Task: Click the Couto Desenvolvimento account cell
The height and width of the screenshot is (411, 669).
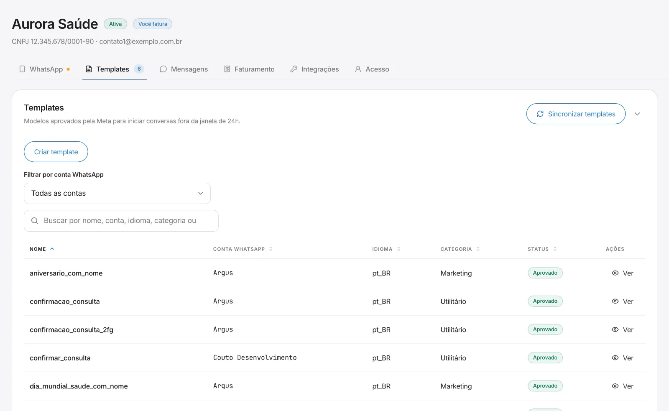Action: 255,357
